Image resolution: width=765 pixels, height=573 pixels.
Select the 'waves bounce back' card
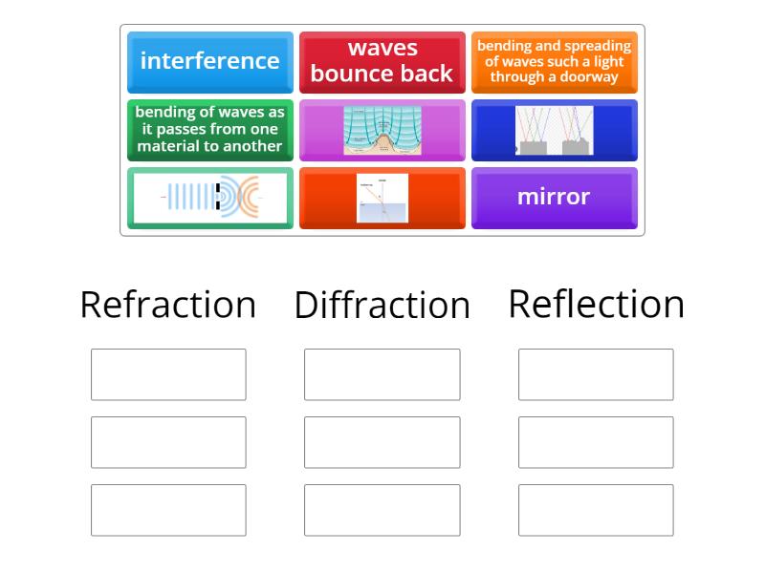click(382, 62)
